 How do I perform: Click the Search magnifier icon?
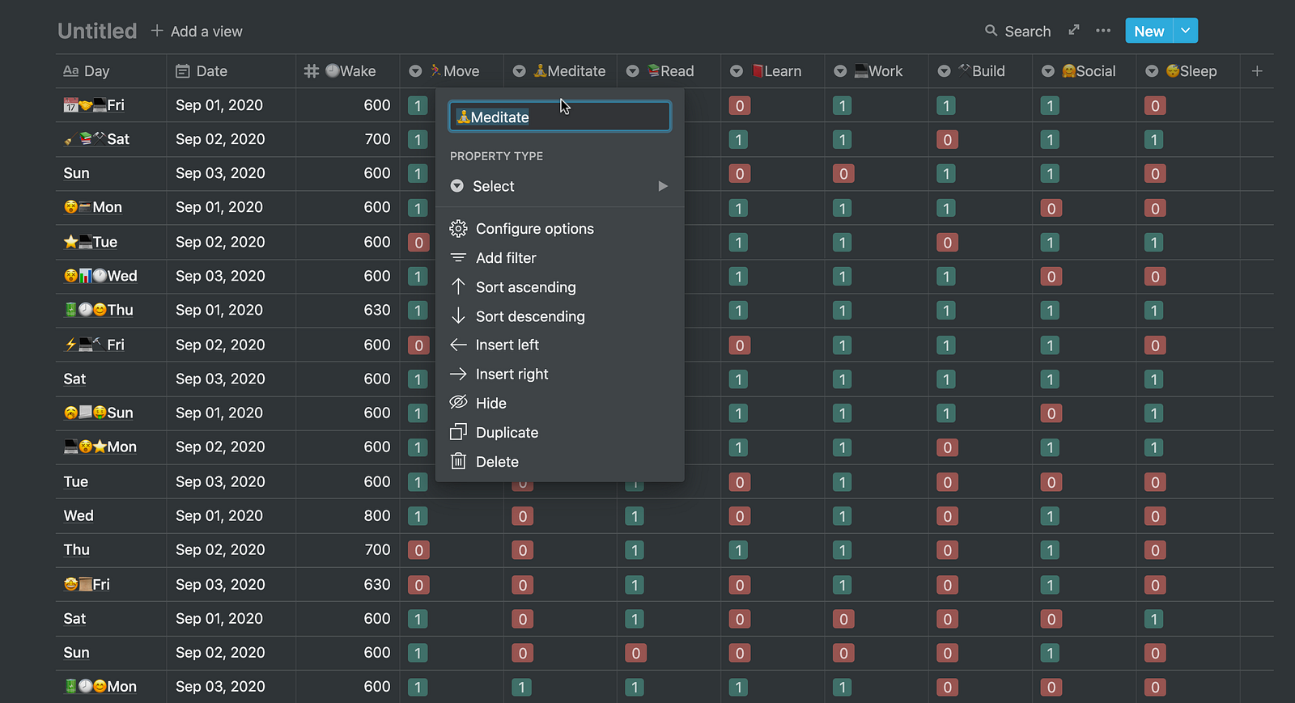click(991, 31)
